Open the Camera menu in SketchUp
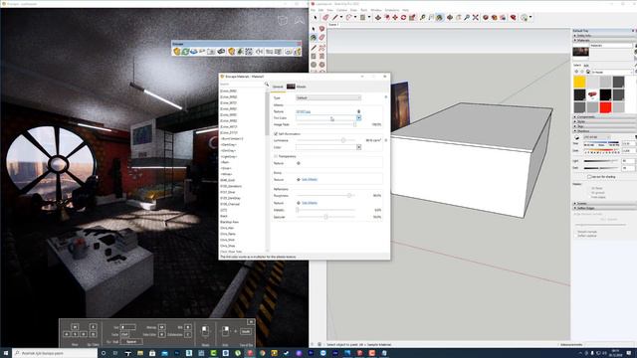 click(341, 10)
